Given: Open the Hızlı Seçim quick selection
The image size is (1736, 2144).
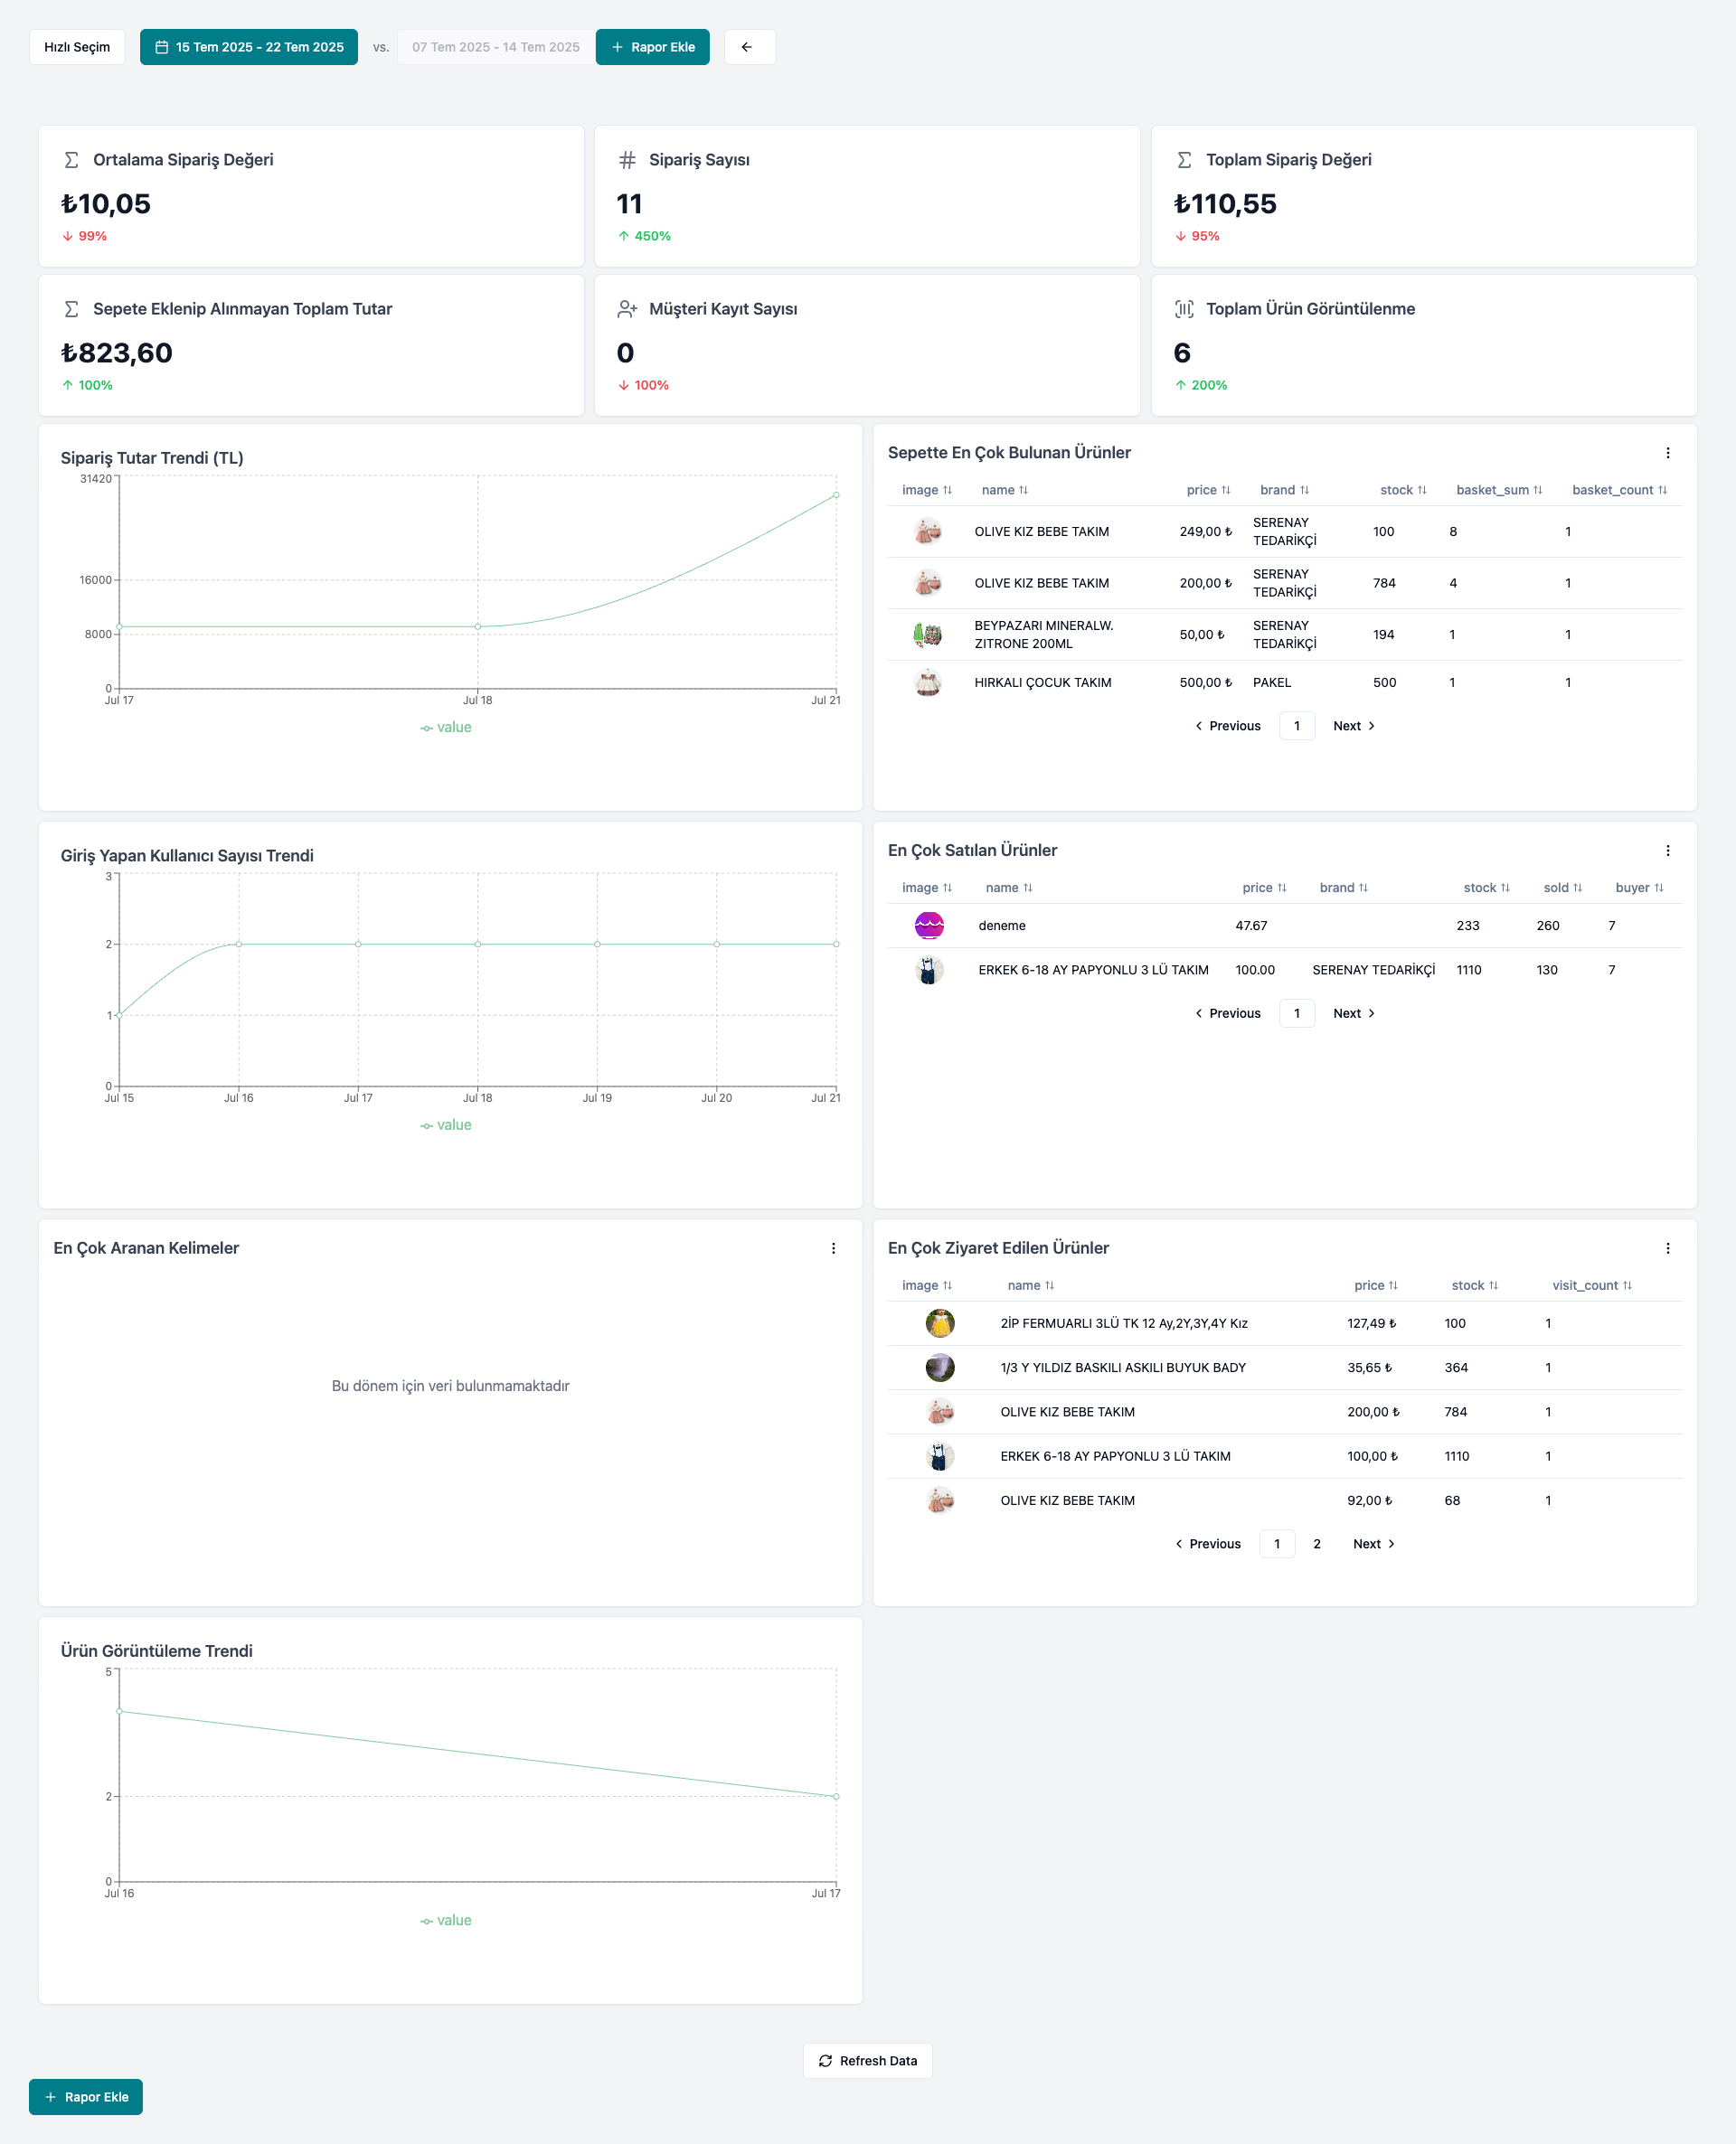Looking at the screenshot, I should 77,47.
